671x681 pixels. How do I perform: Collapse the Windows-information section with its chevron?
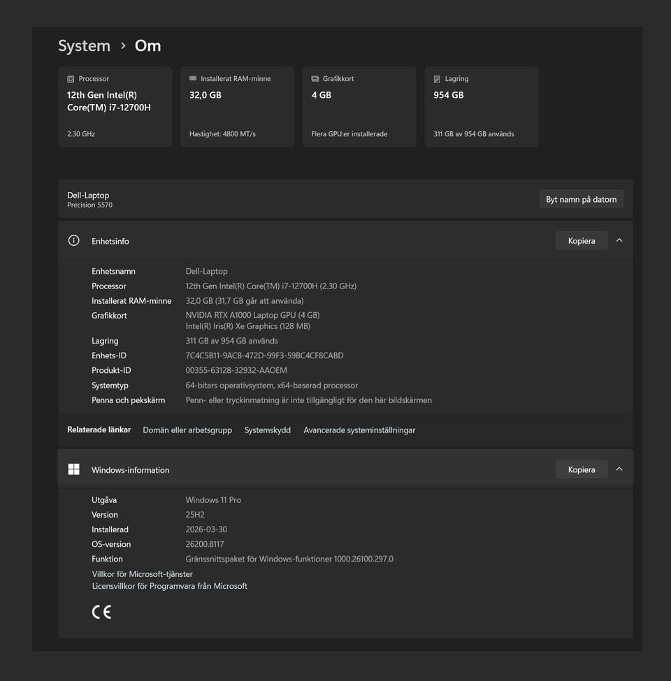click(619, 469)
